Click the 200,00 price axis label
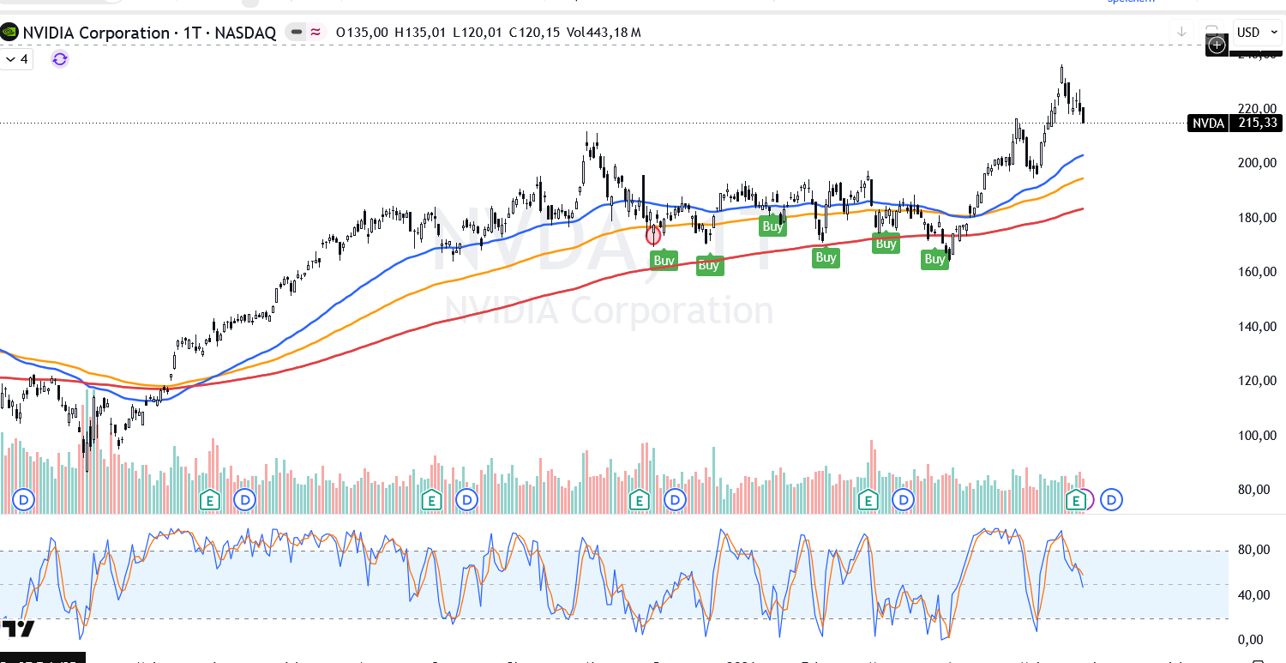Screen dimensions: 1286x663 pos(1258,163)
